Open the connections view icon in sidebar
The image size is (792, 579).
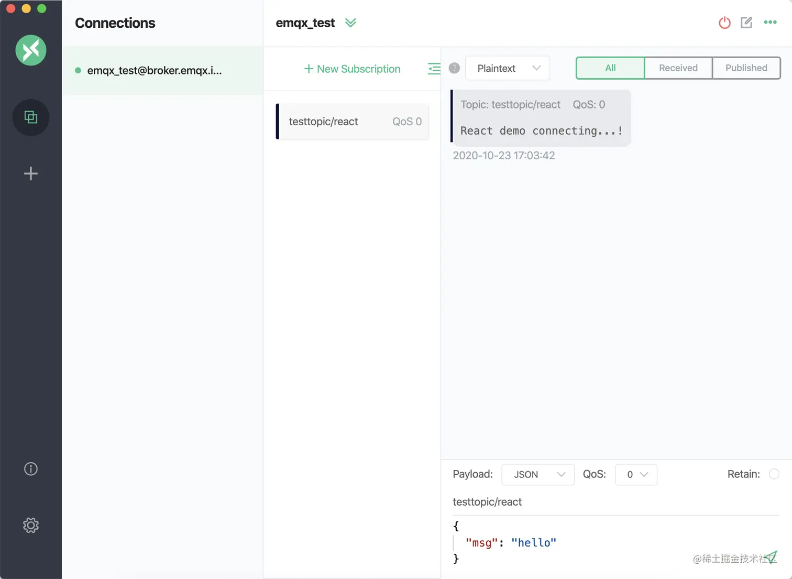[31, 117]
